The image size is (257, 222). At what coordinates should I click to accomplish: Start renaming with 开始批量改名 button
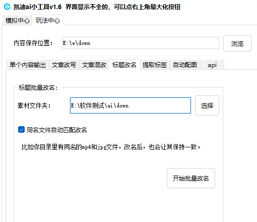click(x=191, y=178)
